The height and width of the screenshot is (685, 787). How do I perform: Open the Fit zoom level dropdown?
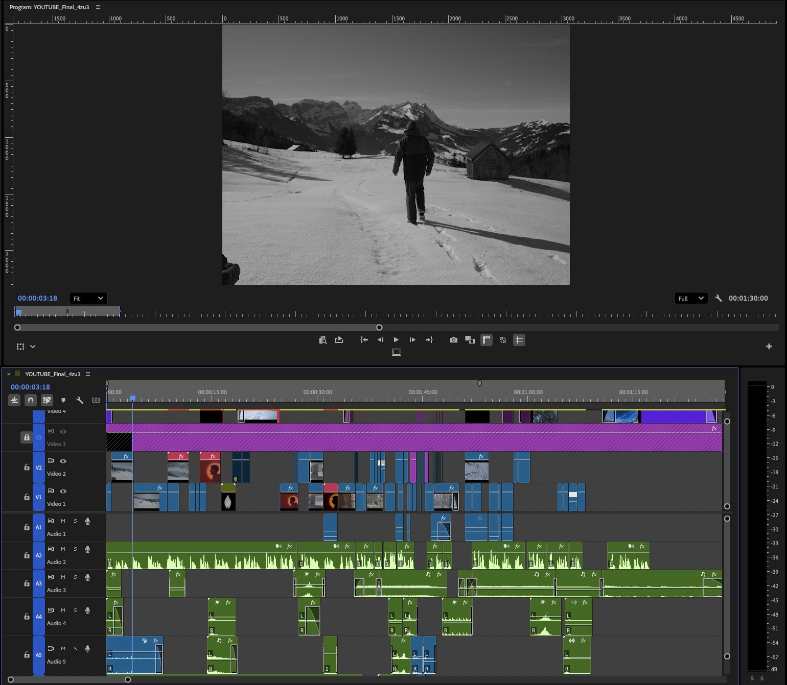click(x=88, y=298)
